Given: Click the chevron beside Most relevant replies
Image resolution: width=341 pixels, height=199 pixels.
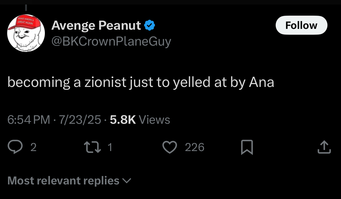Looking at the screenshot, I should coord(126,181).
